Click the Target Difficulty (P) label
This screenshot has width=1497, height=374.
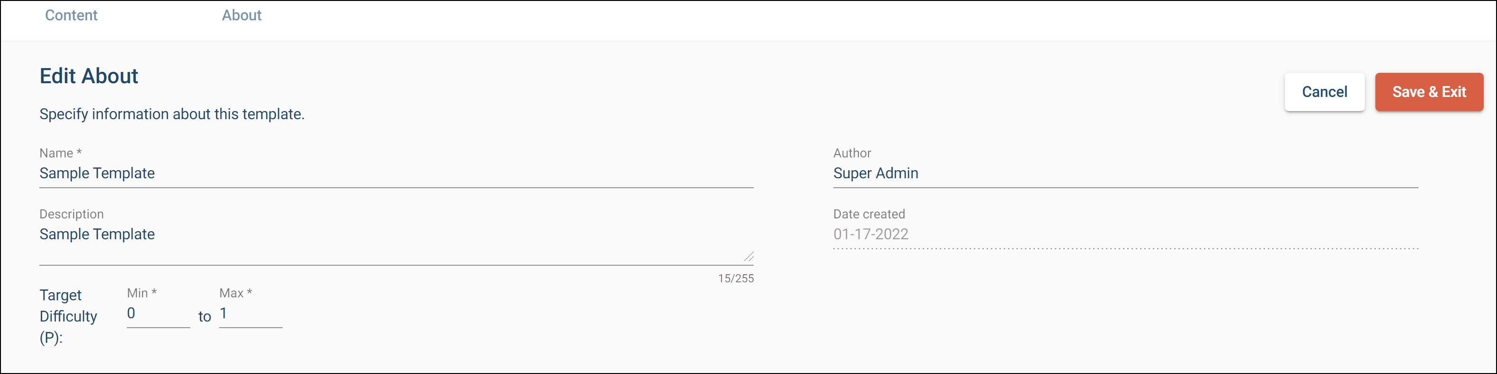[x=68, y=316]
